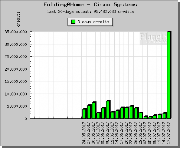180x148 pixels.
Task: Click the 05.07.2017 date label
Action: (150, 133)
